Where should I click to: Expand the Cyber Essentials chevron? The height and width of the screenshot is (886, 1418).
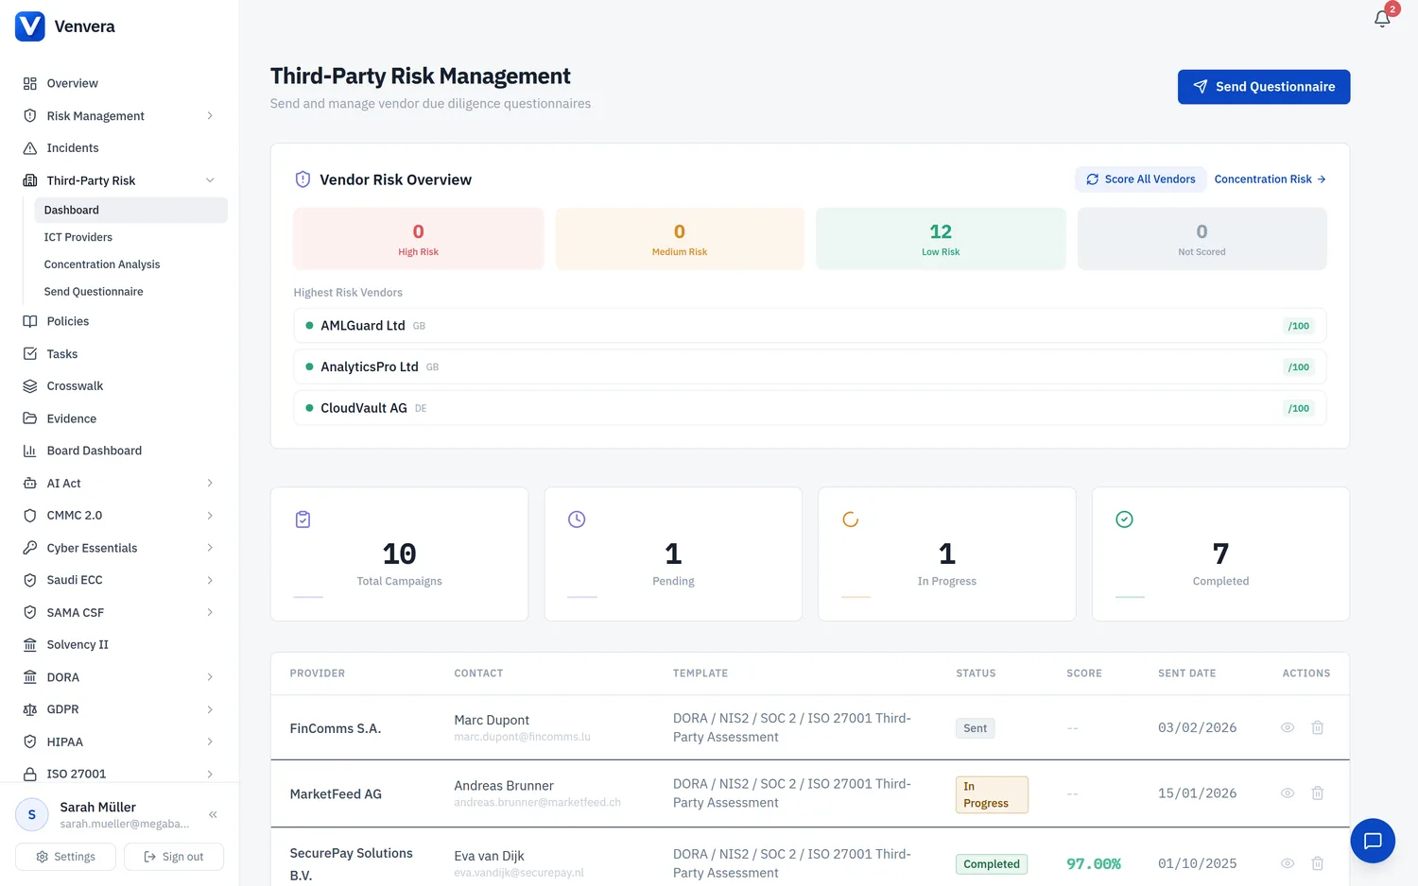point(210,548)
